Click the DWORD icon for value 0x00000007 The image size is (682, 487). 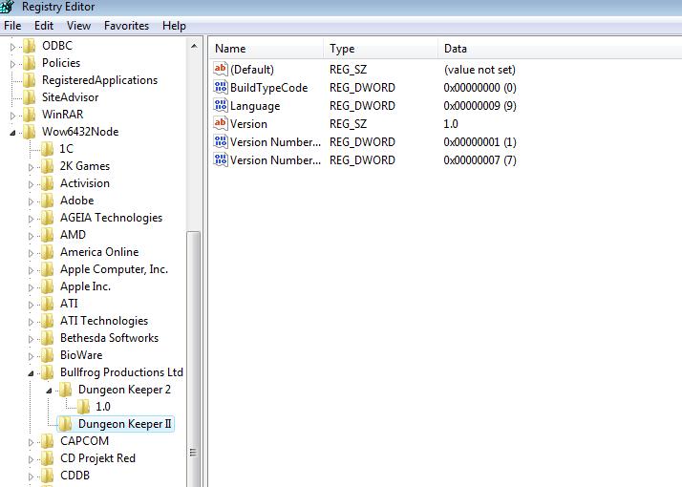221,159
